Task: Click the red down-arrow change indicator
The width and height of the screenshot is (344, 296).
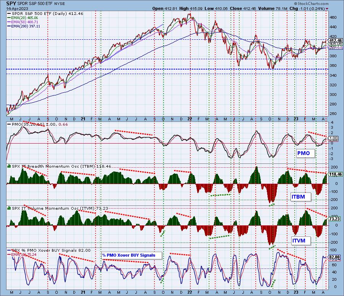Action: (327, 9)
